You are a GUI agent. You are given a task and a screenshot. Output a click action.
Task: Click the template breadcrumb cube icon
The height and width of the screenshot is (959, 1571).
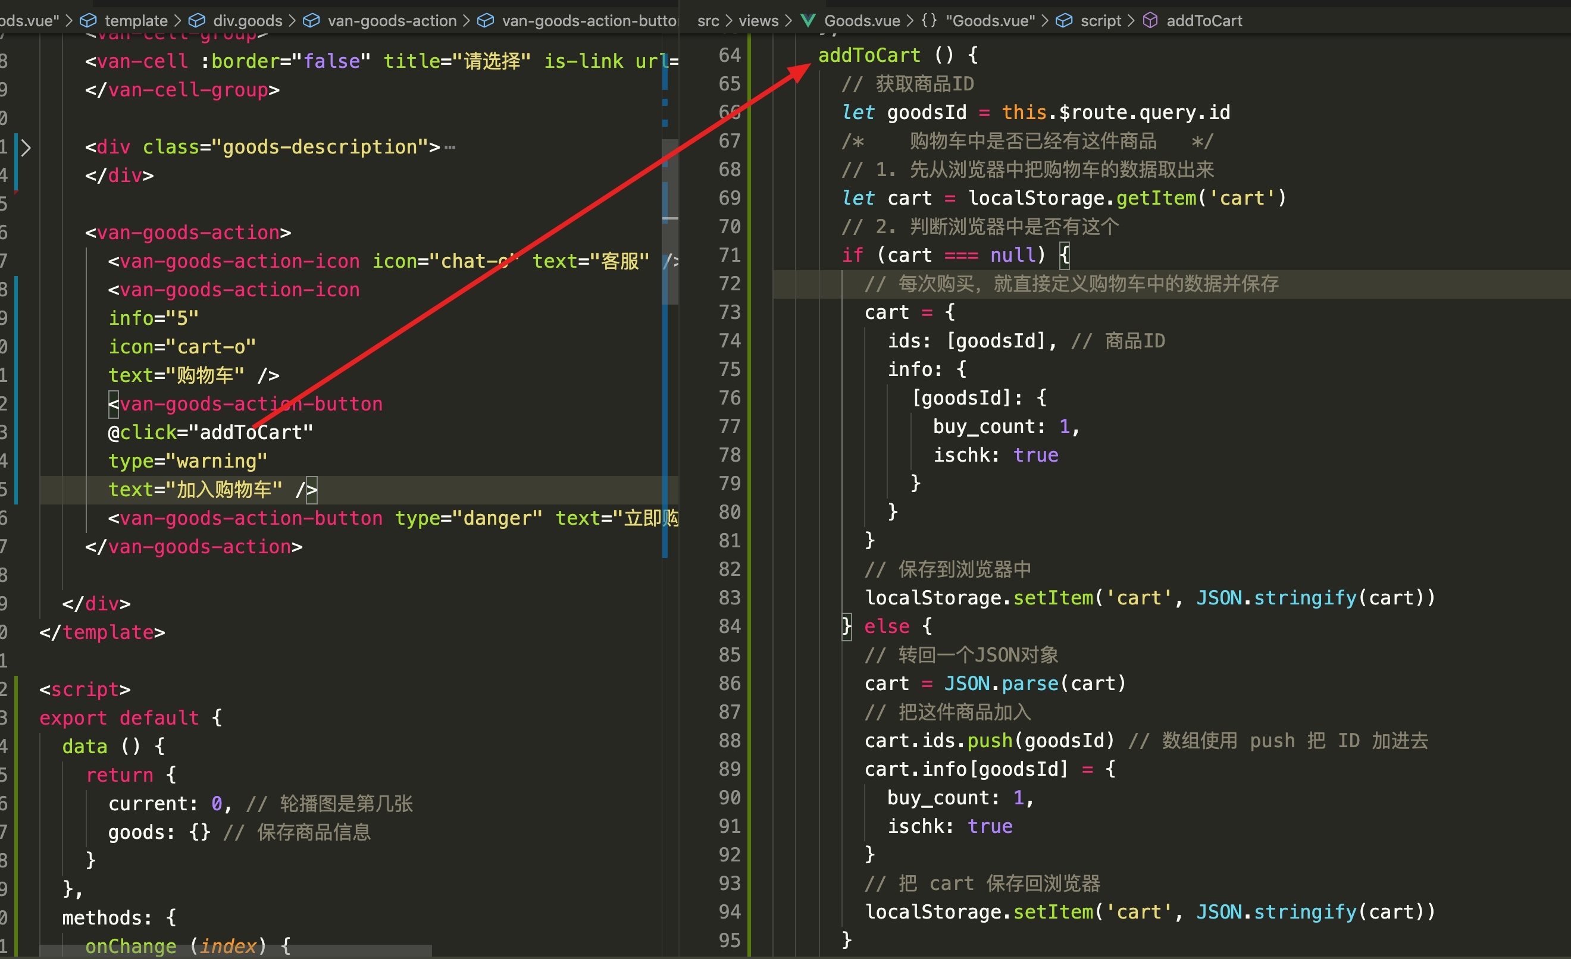point(88,20)
